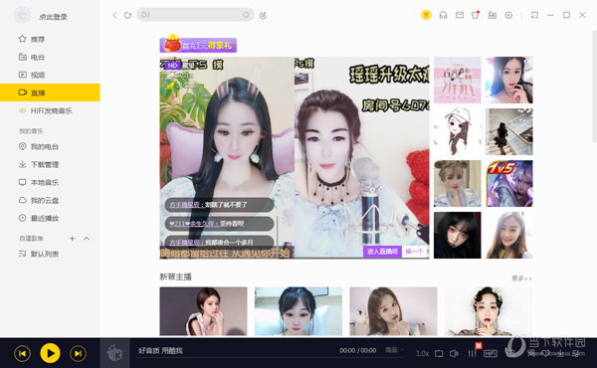
Task: Select the 直播 live menu item
Action: (50, 92)
